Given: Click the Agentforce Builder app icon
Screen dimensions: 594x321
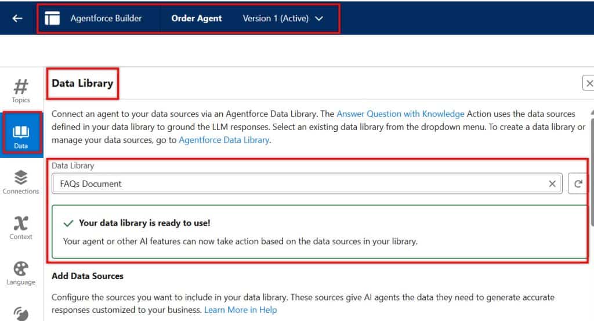Looking at the screenshot, I should click(52, 18).
